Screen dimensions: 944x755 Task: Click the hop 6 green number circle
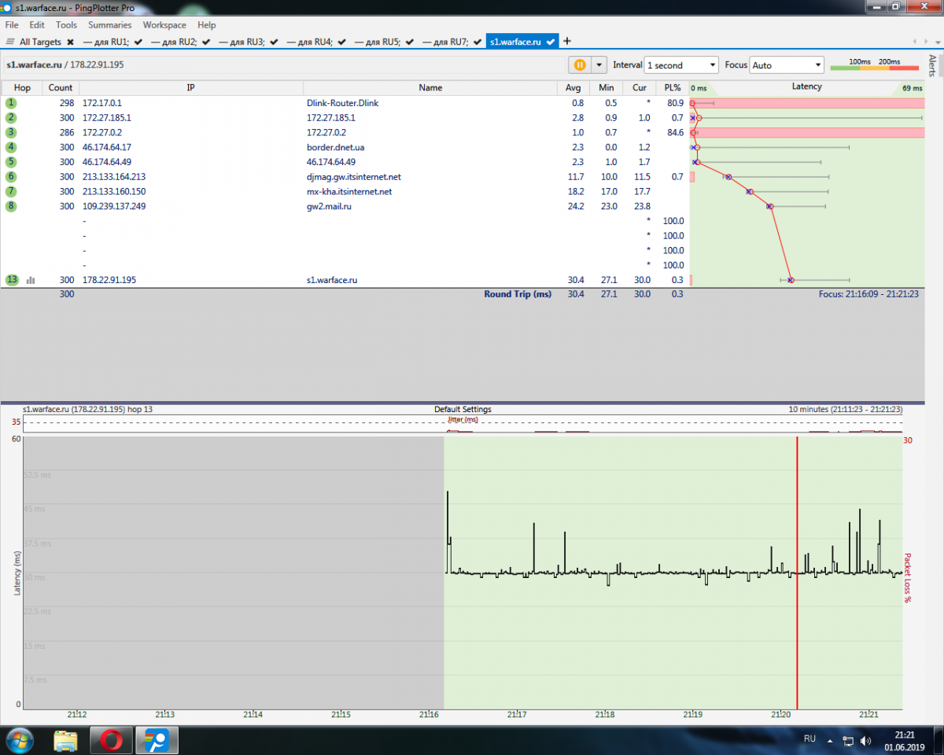click(x=11, y=177)
